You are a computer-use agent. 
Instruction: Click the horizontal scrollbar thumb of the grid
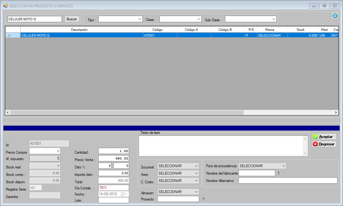127,112
